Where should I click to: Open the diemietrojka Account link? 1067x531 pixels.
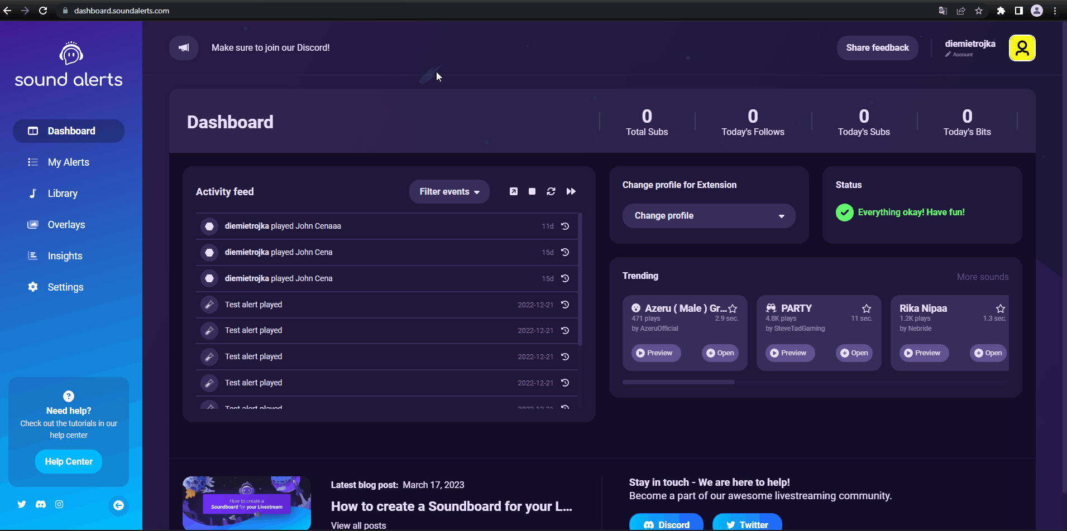pyautogui.click(x=970, y=48)
